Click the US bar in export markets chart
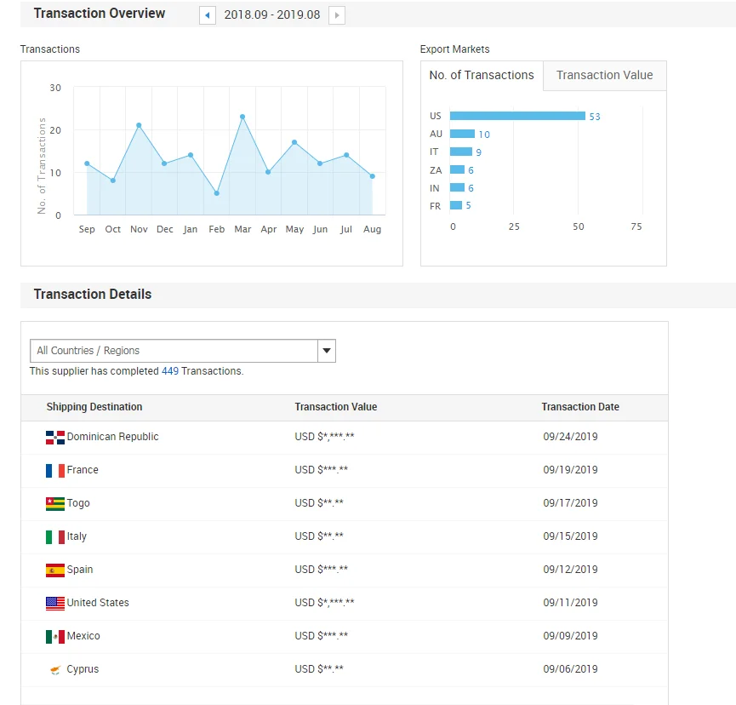Image resolution: width=736 pixels, height=705 pixels. click(517, 116)
